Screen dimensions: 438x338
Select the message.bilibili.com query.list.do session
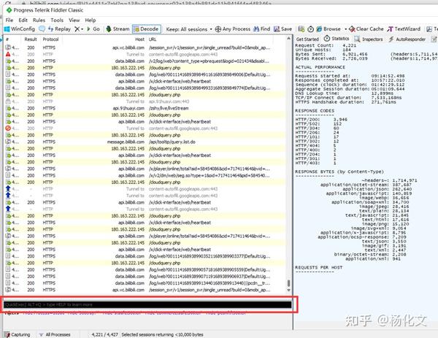pyautogui.click(x=145, y=142)
